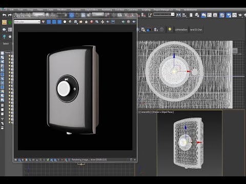Toggle monochromatic mode gray sphere icon
The height and width of the screenshot is (184, 246).
[x=70, y=22]
